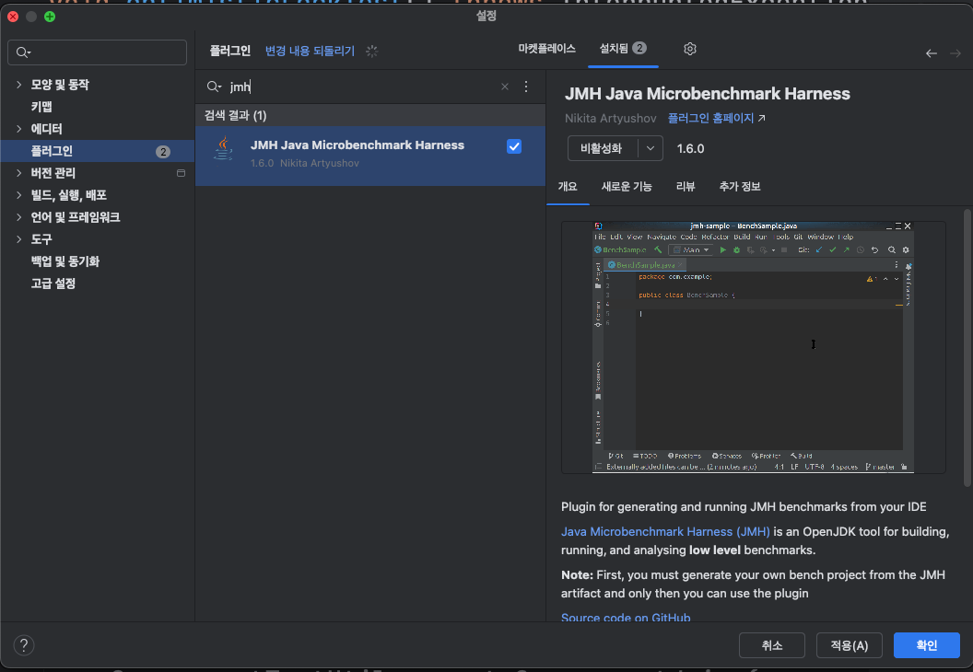Open the 플러그인 홈페이지 link
973x672 pixels.
[x=710, y=118]
